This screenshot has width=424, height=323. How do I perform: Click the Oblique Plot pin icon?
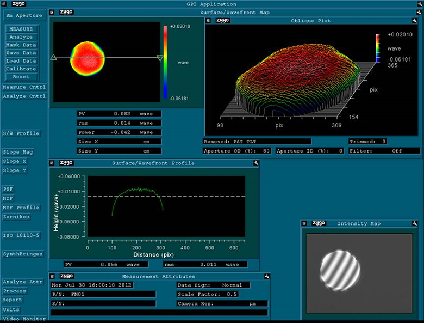[x=415, y=21]
